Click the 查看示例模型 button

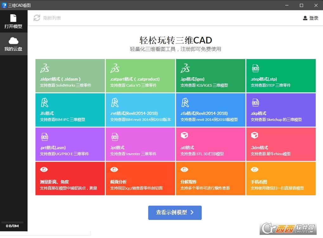[175, 213]
